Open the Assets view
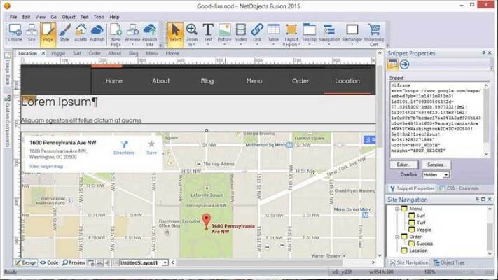This screenshot has width=498, height=280. [81, 33]
